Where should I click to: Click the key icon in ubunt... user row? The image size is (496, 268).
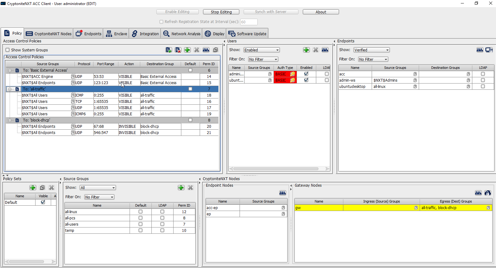[x=292, y=80]
